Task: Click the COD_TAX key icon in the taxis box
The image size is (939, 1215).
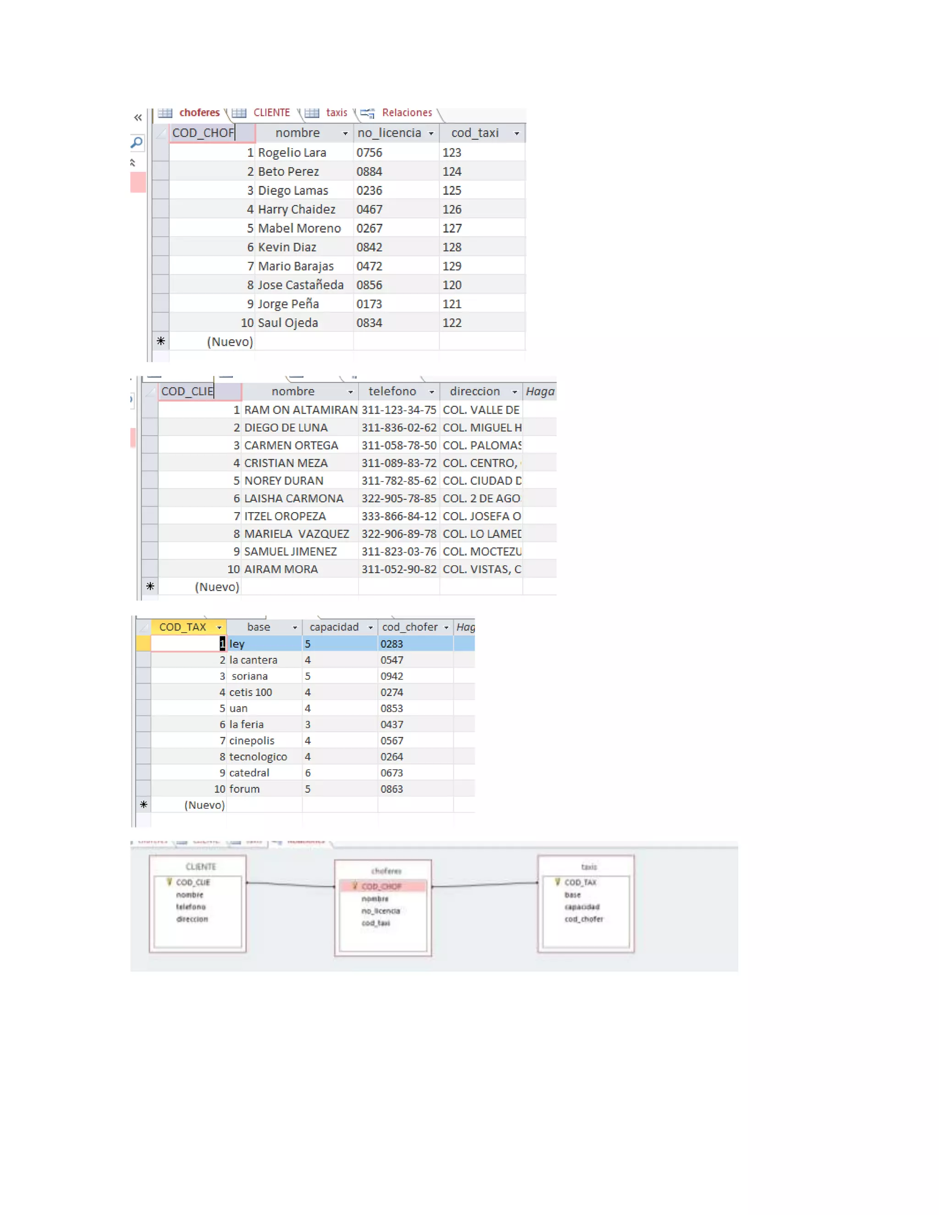Action: (557, 881)
